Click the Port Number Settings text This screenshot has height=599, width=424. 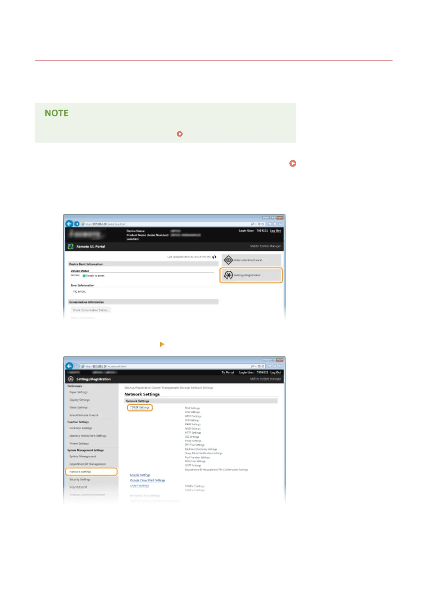point(197,457)
